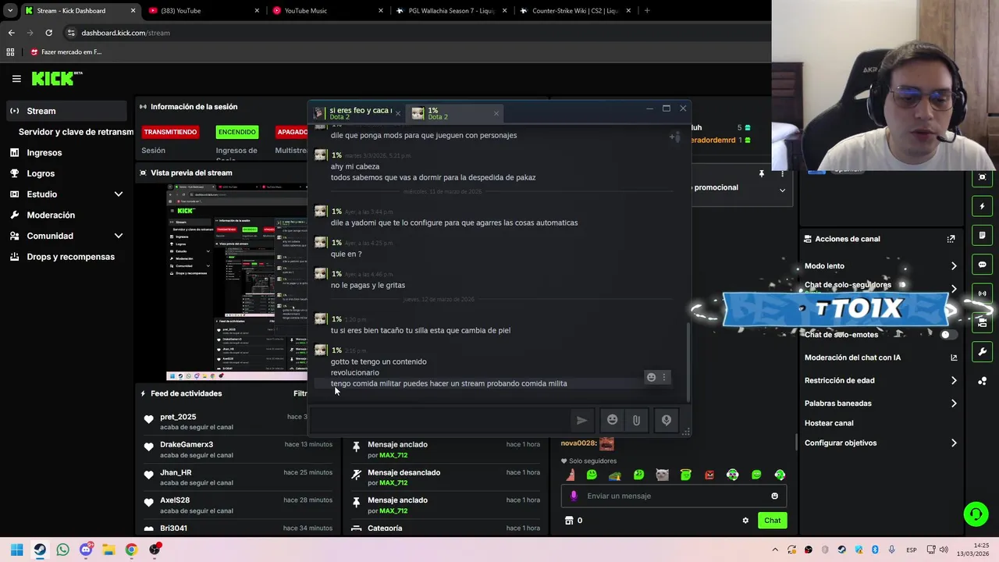Viewport: 999px width, 562px height.
Task: Open Steam from the taskbar
Action: 40,550
